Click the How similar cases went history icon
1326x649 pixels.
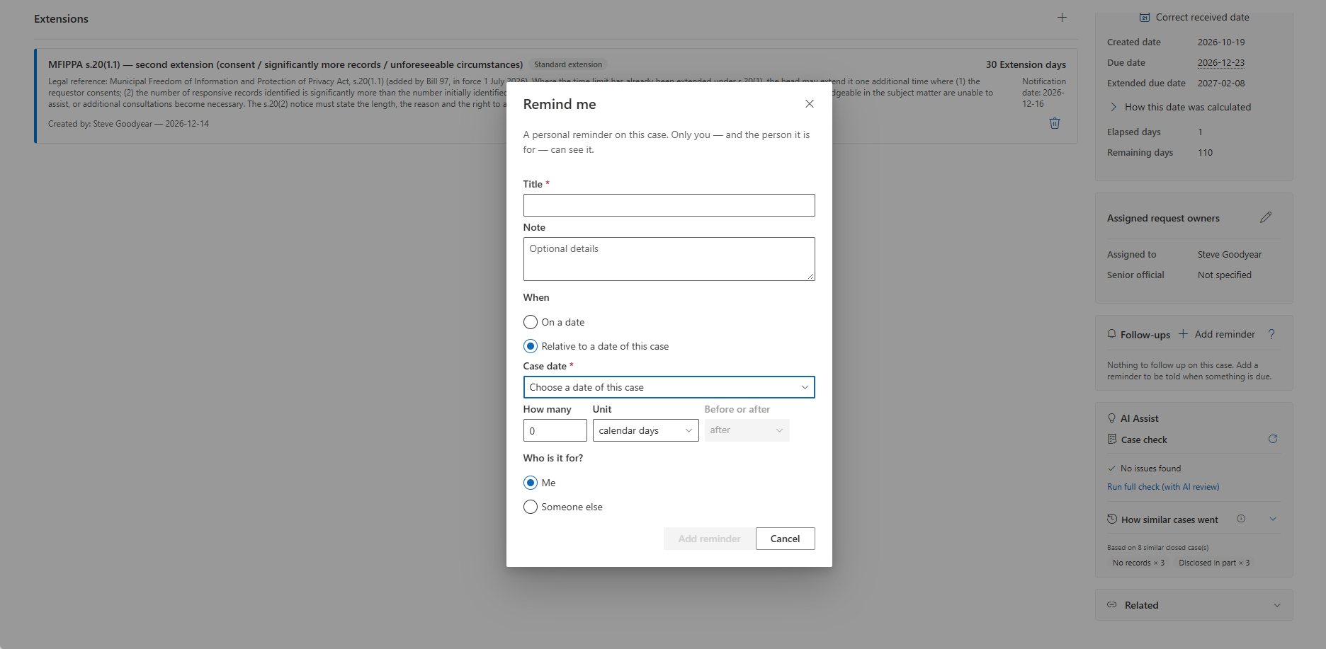click(1112, 519)
